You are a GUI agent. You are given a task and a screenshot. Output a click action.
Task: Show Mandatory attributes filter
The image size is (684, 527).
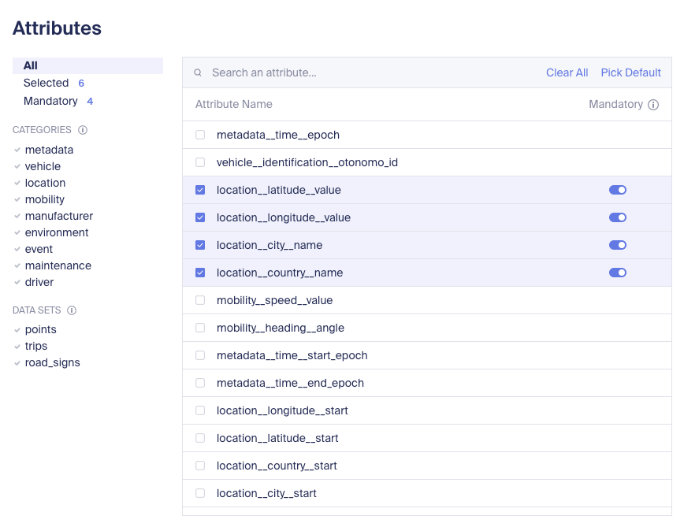[x=50, y=101]
